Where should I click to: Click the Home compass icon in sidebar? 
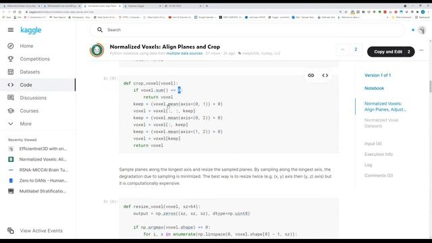(x=11, y=46)
